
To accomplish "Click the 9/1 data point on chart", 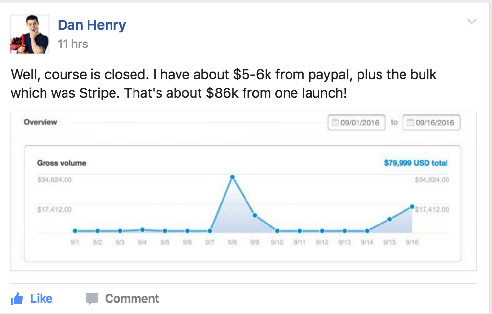I will tap(75, 231).
